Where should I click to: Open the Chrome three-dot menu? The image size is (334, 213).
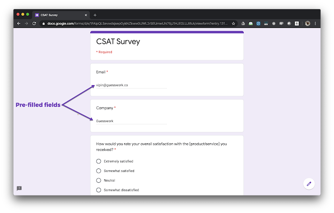[x=315, y=23]
